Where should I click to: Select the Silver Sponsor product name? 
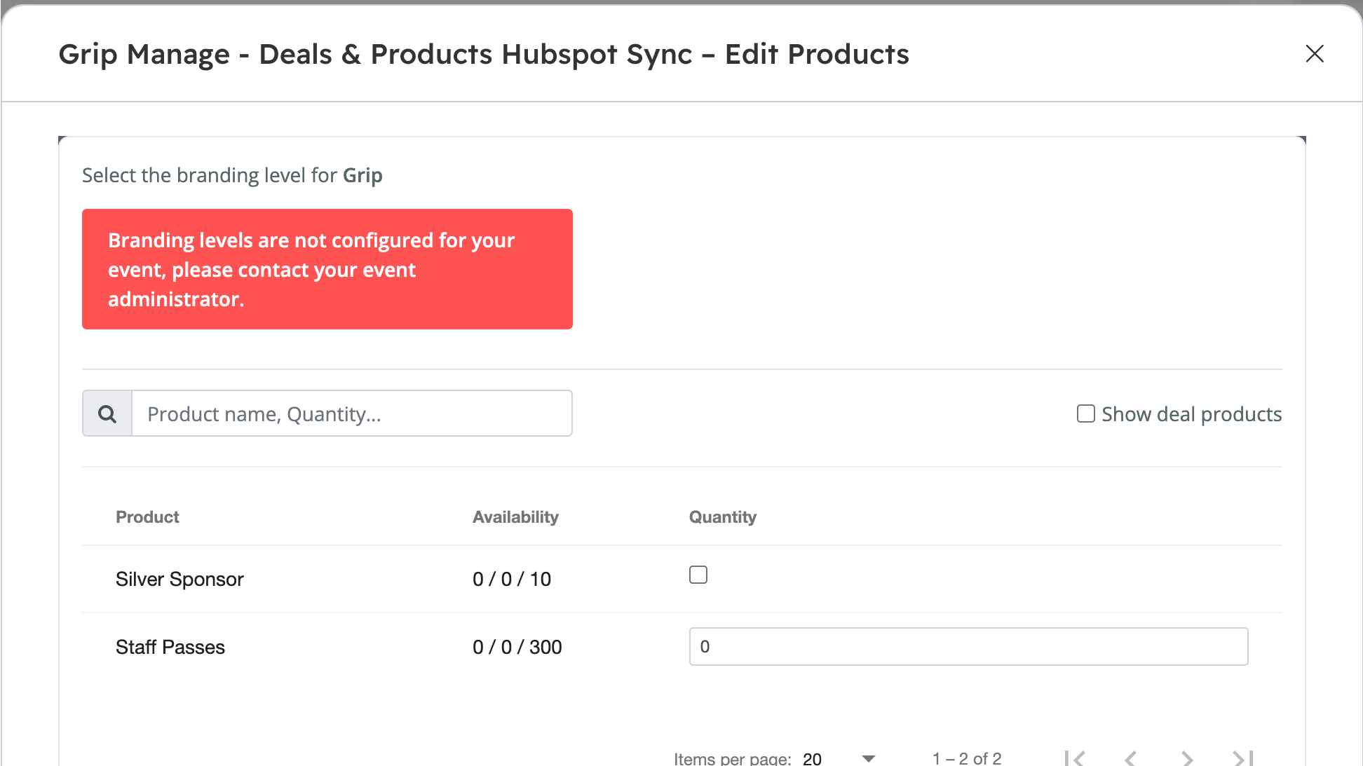pos(179,579)
